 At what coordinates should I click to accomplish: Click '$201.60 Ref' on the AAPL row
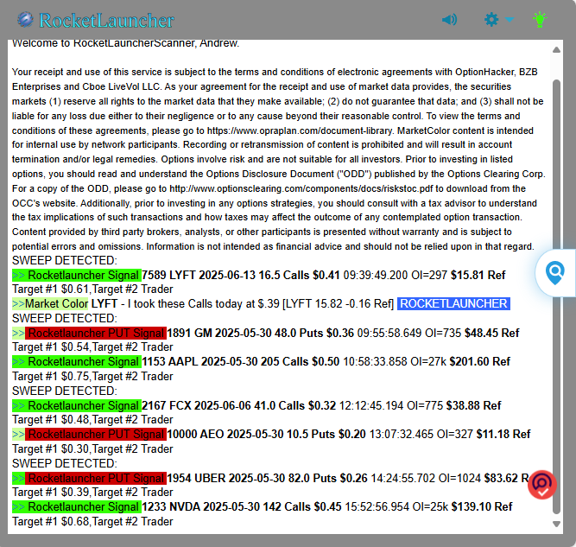[x=480, y=362]
